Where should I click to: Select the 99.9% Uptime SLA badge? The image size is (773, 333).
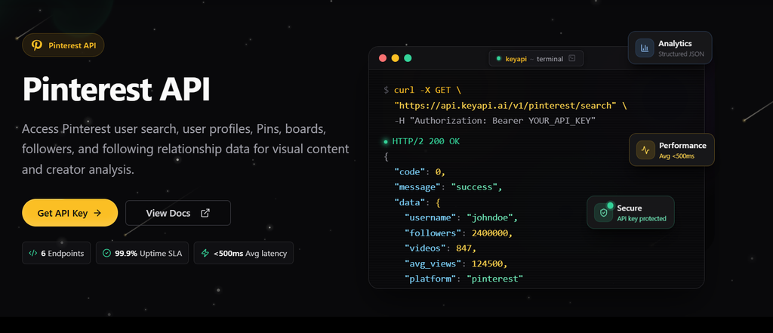point(142,253)
